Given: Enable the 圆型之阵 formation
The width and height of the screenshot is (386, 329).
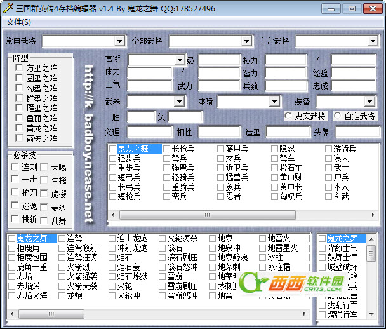Looking at the screenshot, I should [19, 77].
